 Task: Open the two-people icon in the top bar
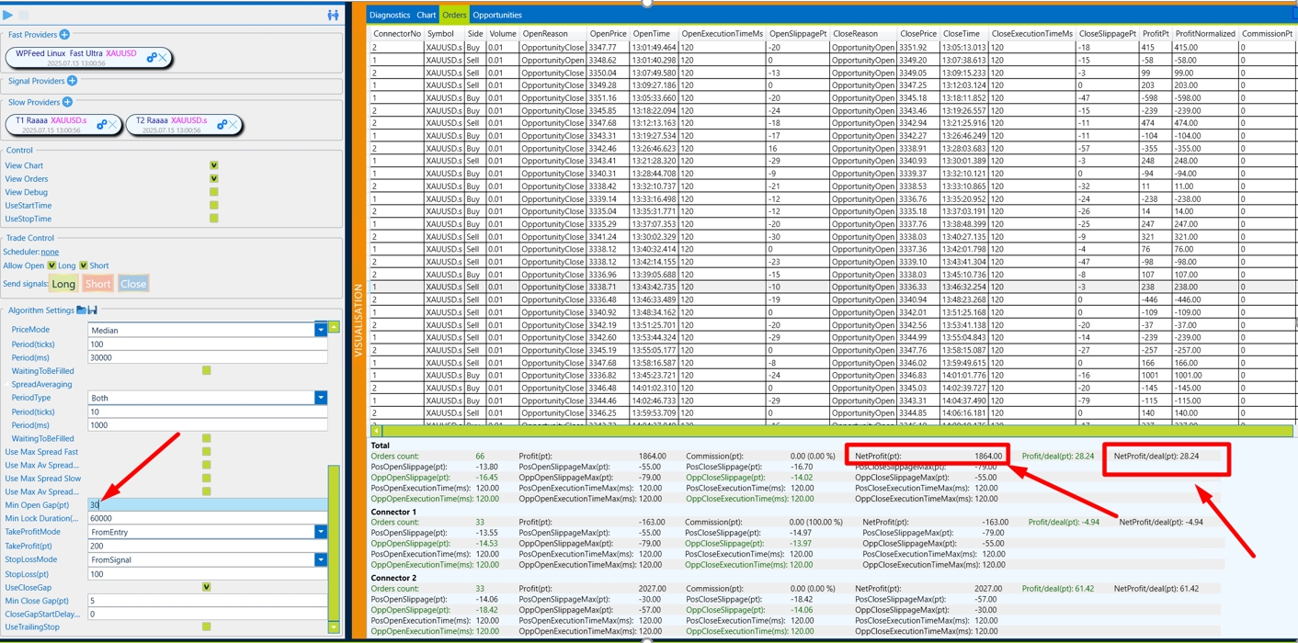[x=333, y=15]
